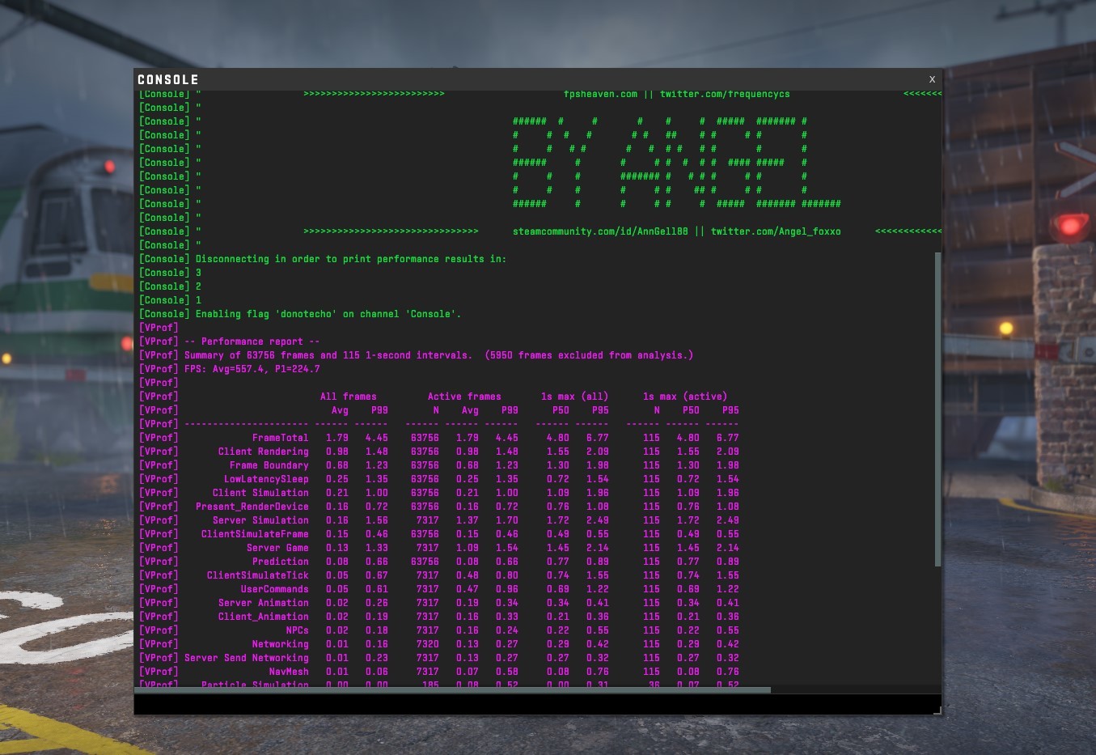This screenshot has height=755, width=1096.
Task: Click the '1s max (all)' column header
Action: tap(575, 397)
